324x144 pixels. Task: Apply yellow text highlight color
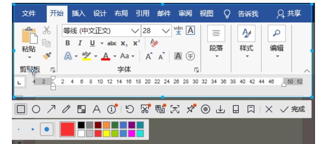pos(87,56)
